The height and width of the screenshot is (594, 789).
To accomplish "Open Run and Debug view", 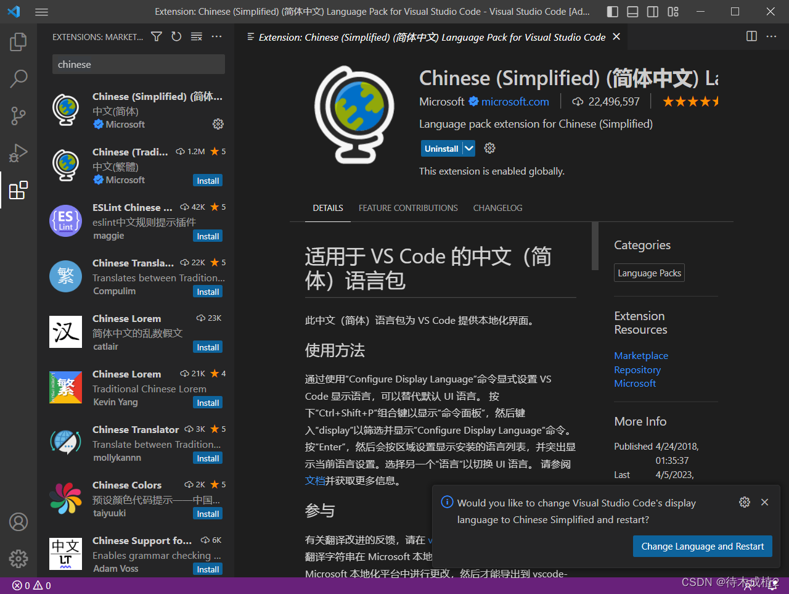I will pos(18,152).
